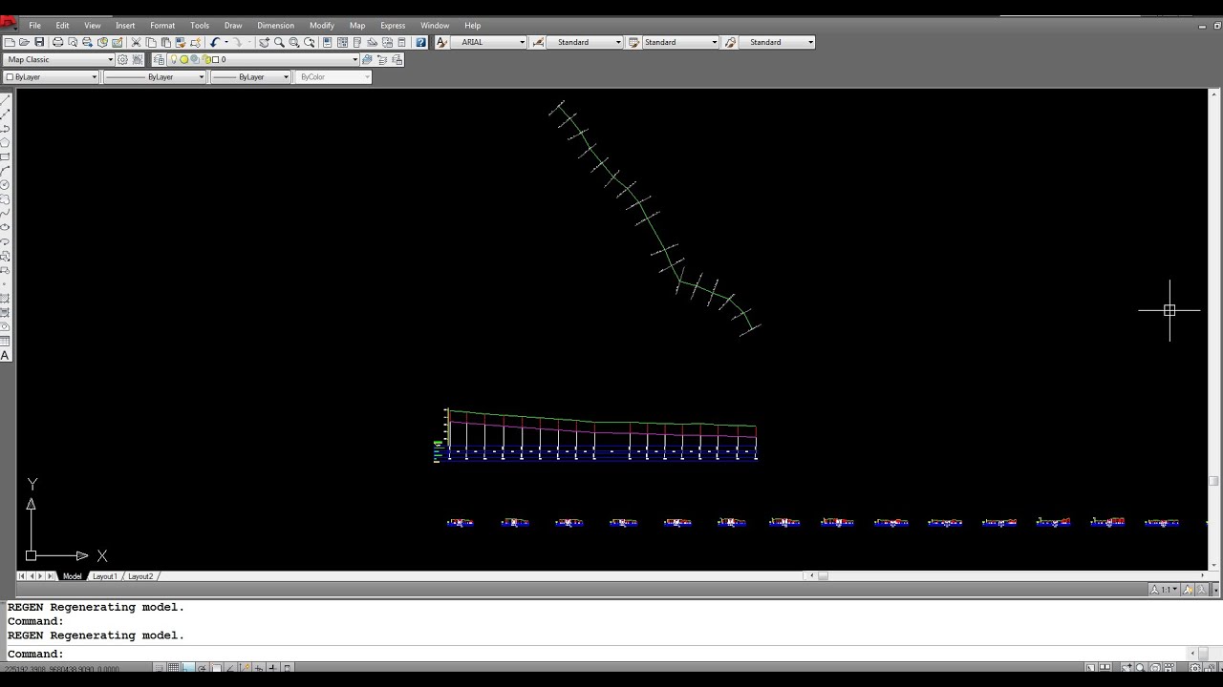Open the DesignCenter icon
The width and height of the screenshot is (1223, 687).
click(342, 42)
